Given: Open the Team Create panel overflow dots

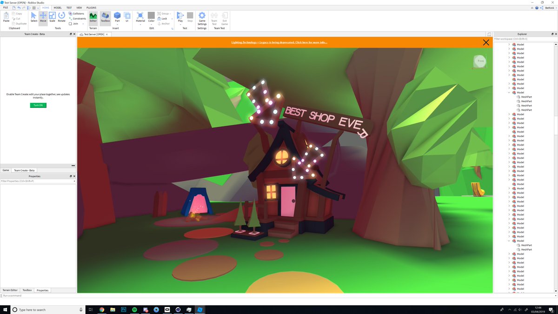Looking at the screenshot, I should click(73, 166).
